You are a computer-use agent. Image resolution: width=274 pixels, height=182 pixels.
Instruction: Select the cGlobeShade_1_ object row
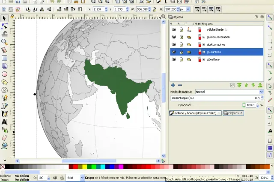click(217, 29)
